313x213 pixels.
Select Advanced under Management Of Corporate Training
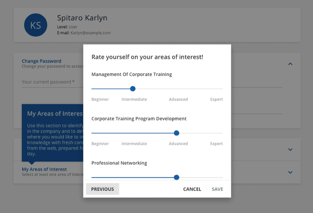coord(178,99)
